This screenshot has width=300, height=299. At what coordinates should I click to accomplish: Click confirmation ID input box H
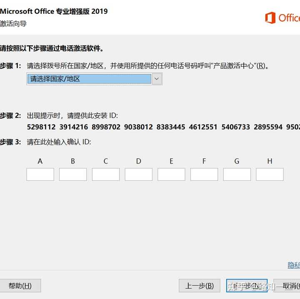tap(270, 174)
